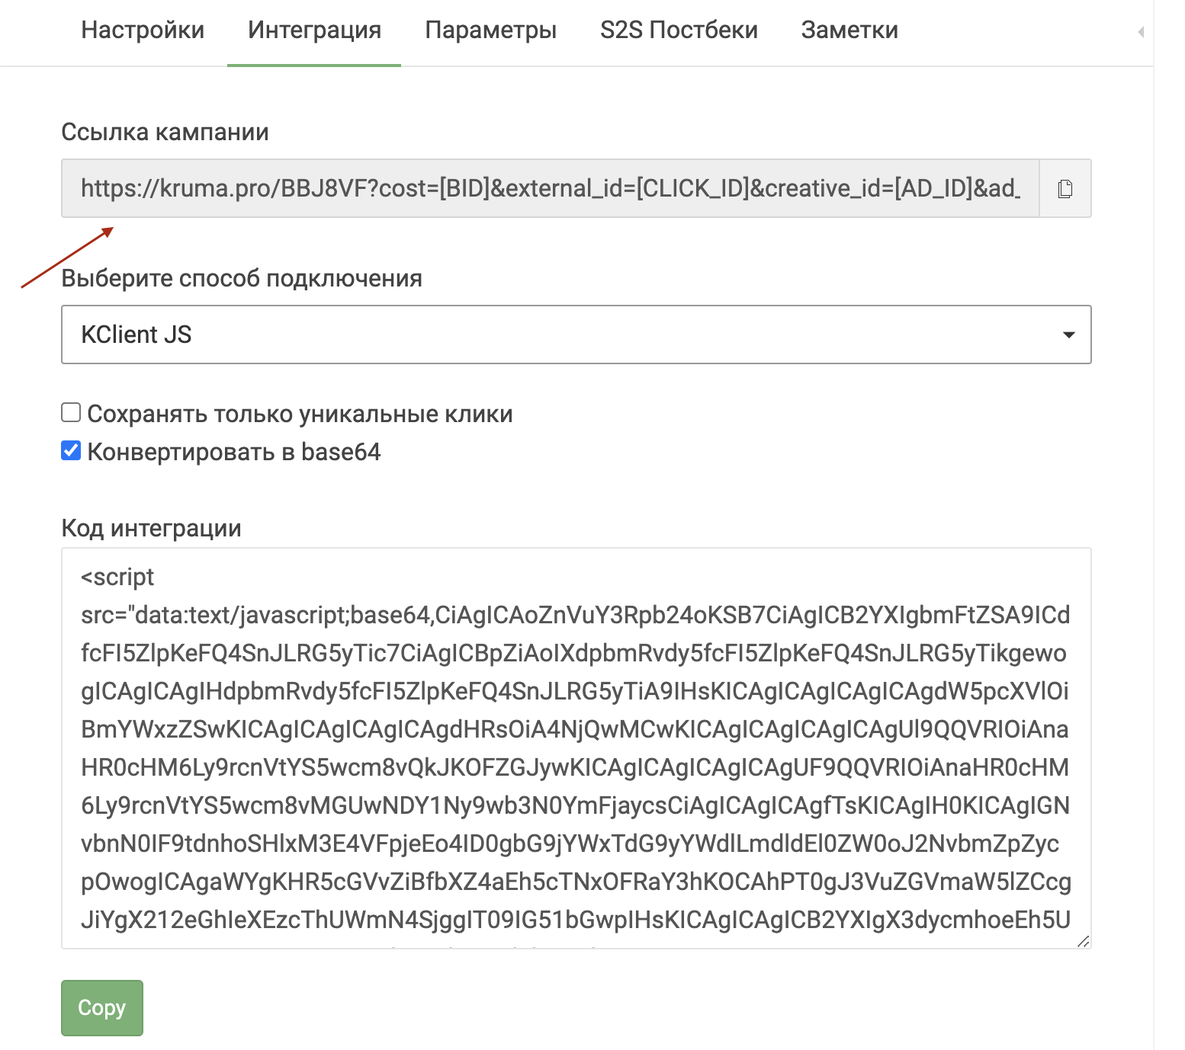The width and height of the screenshot is (1185, 1050).
Task: Copy campaign link with clipboard icon
Action: 1065,188
